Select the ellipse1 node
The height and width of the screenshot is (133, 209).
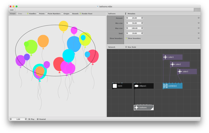(x=144, y=86)
